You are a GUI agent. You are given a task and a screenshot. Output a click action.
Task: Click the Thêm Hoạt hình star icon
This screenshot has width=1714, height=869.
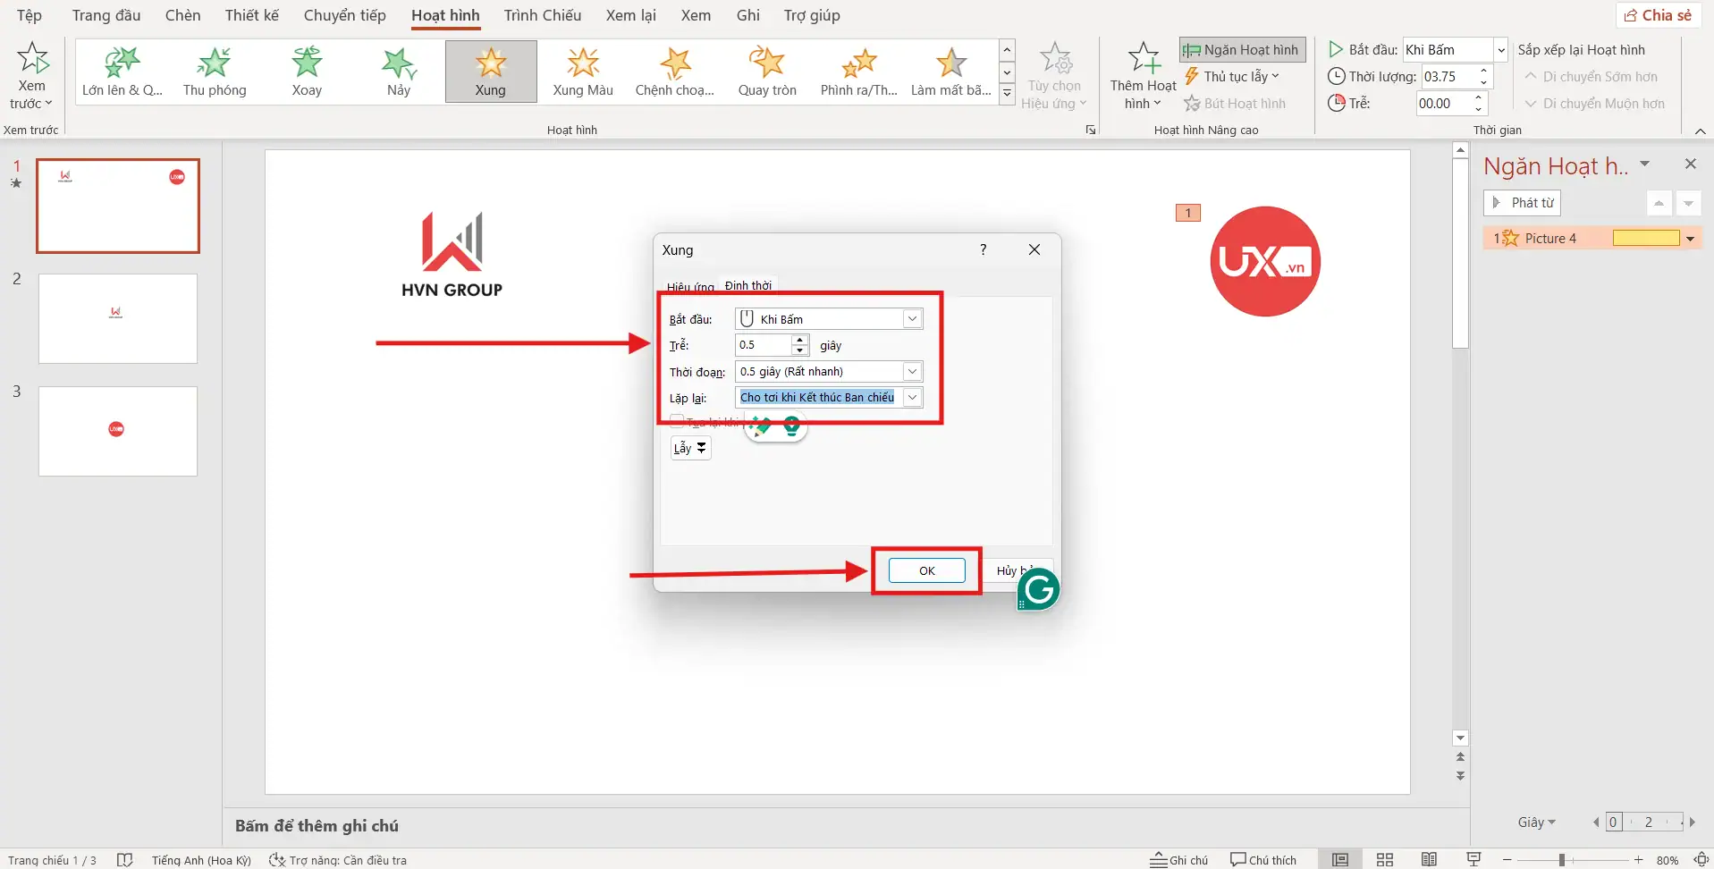[x=1143, y=59]
